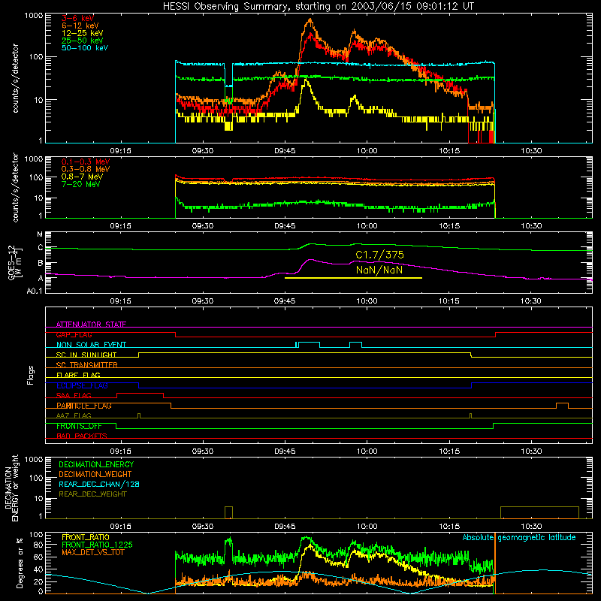Screen dimensions: 601x601
Task: Select the SC_TRANSMITTER flag label
Action: point(86,365)
